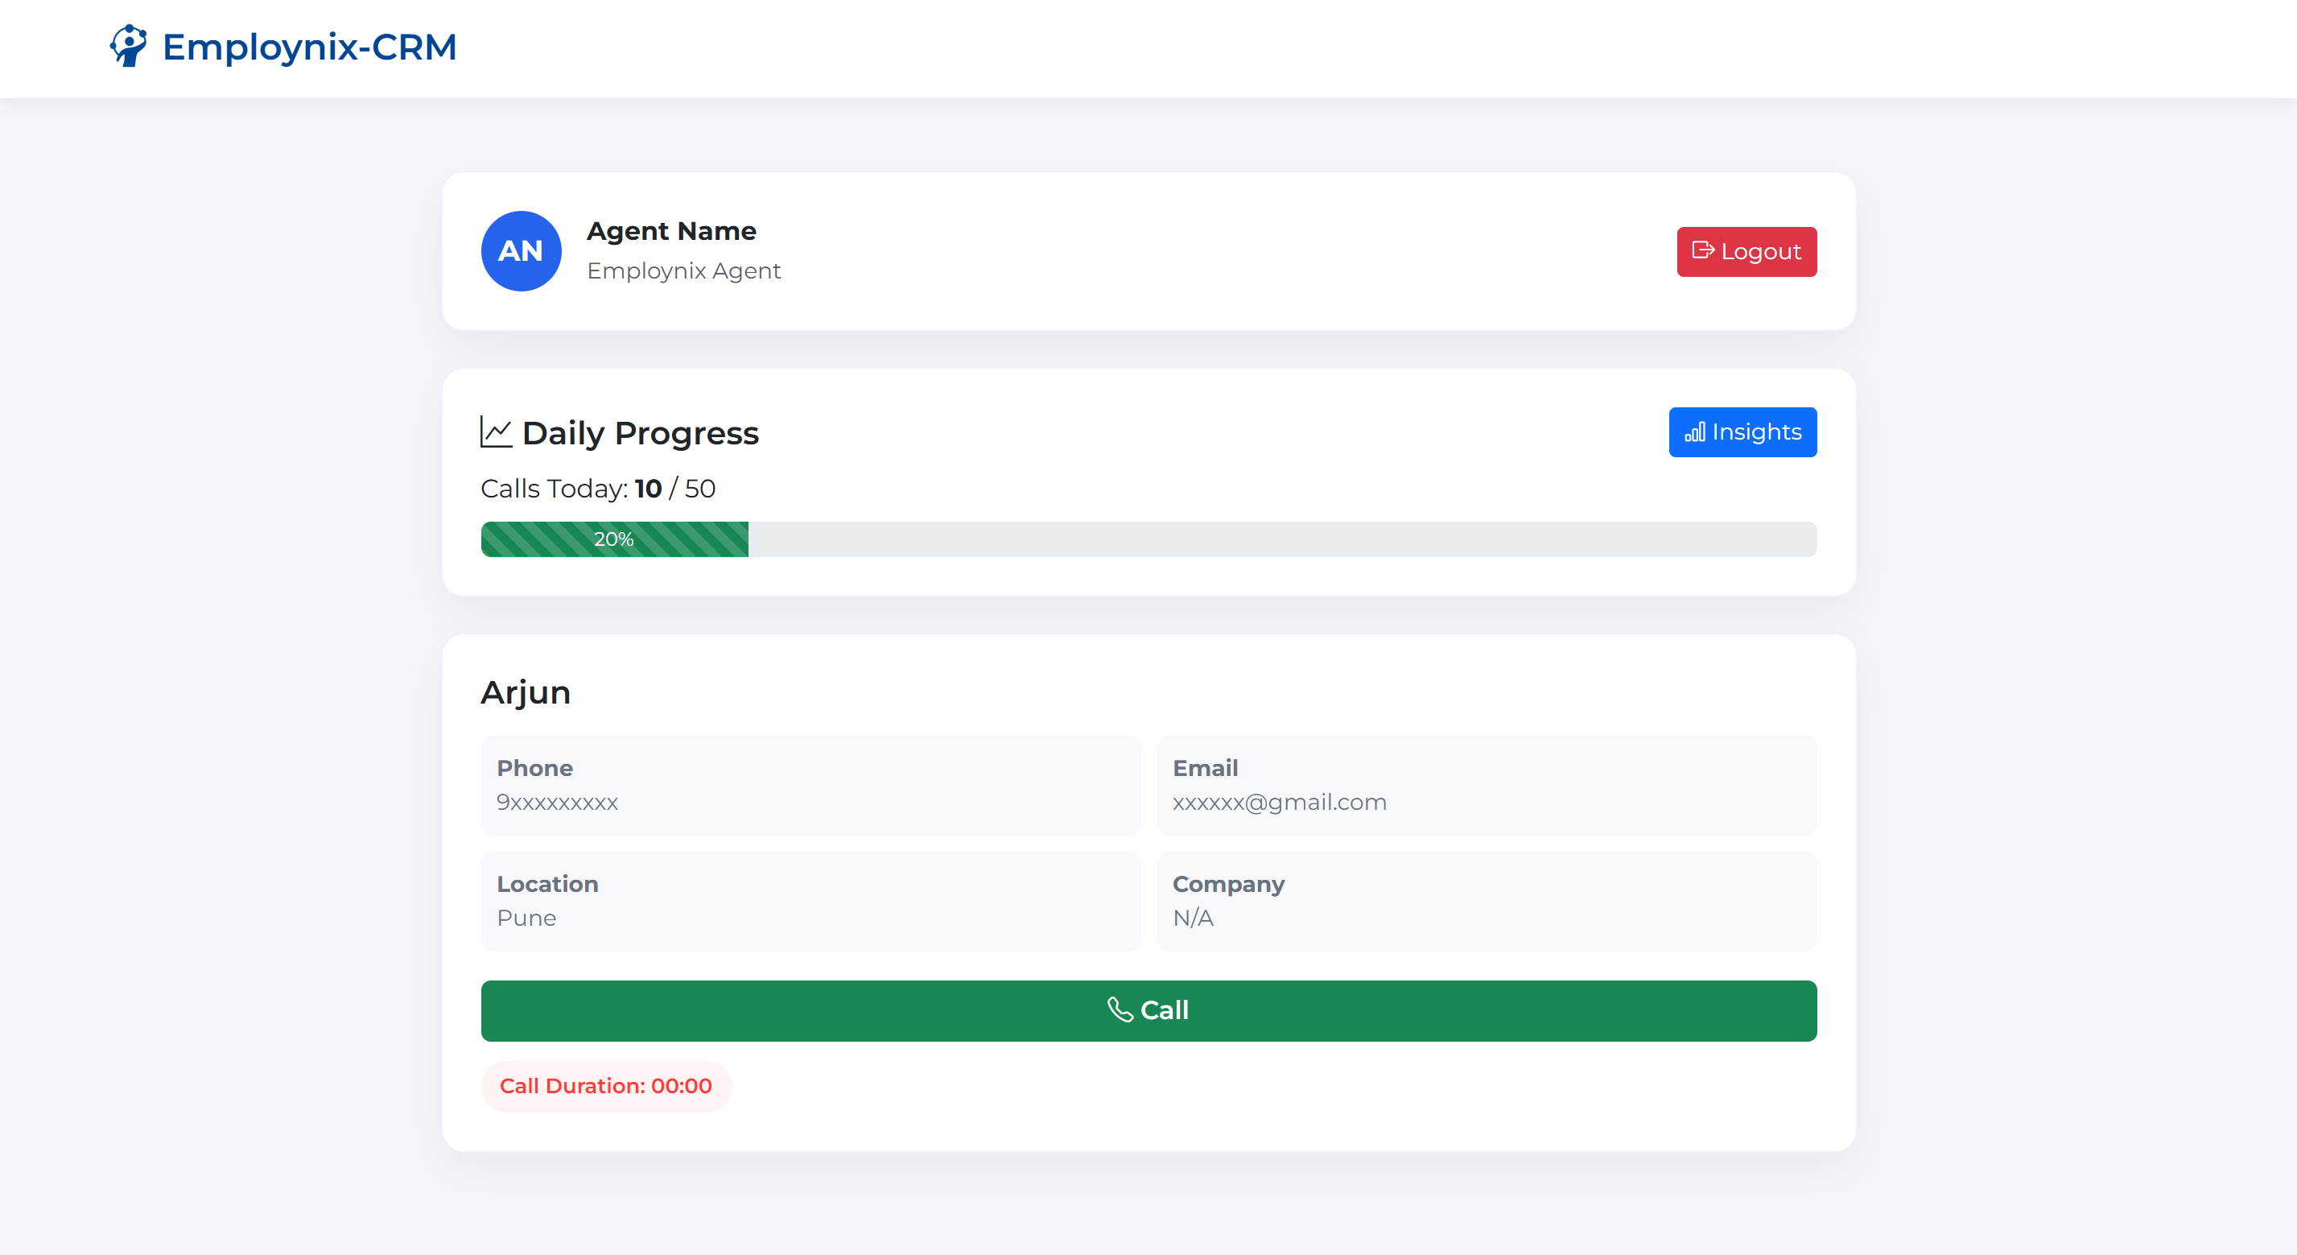Select the Company N/A field card
Image resolution: width=2297 pixels, height=1255 pixels.
(1486, 901)
